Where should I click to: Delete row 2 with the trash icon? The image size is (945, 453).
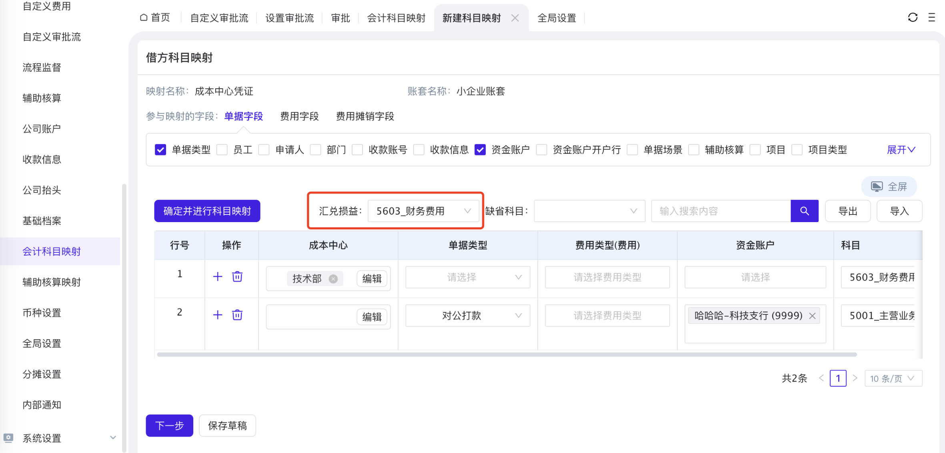point(237,315)
